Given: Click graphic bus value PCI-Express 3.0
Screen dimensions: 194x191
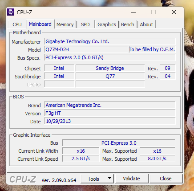Looking at the screenshot, I should click(x=119, y=143).
